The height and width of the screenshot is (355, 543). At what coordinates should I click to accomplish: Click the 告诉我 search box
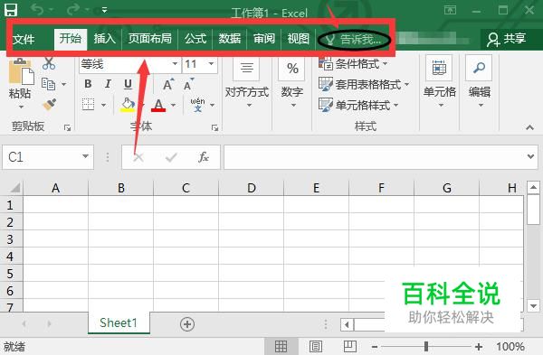(x=354, y=40)
